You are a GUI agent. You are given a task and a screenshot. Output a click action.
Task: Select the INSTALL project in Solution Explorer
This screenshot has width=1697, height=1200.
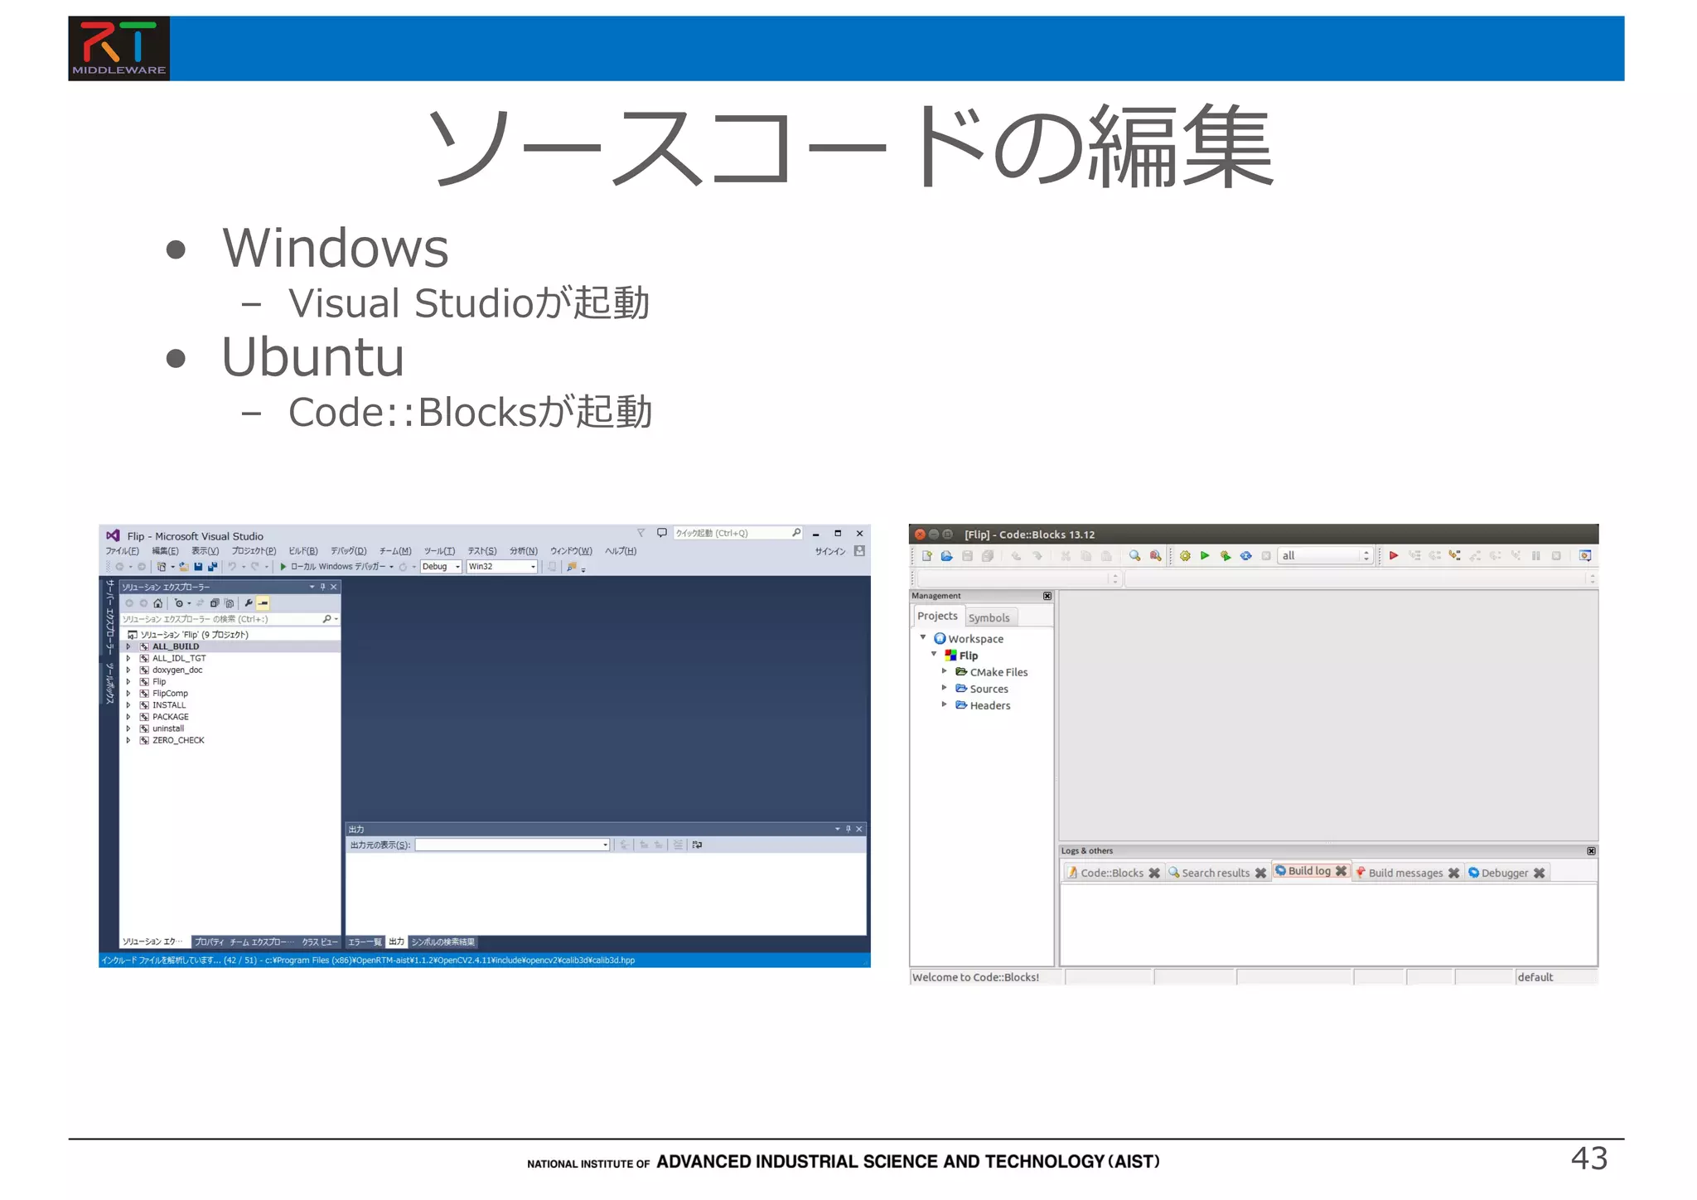click(169, 705)
